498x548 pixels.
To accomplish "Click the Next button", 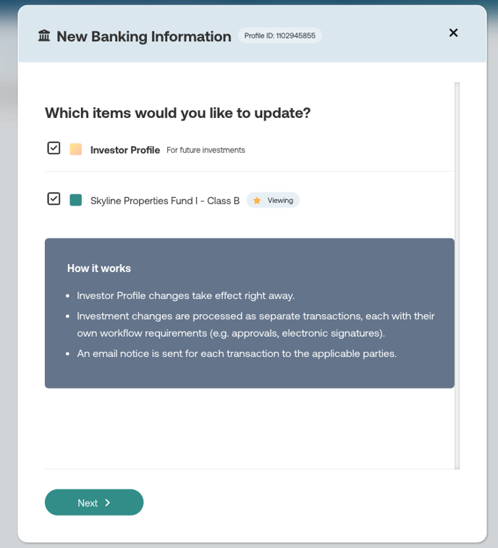I will (x=94, y=502).
